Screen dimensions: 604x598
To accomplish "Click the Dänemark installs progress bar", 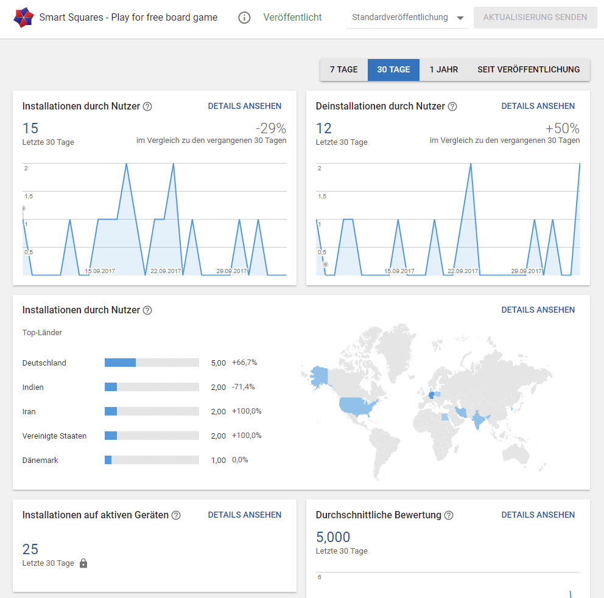I will click(x=152, y=460).
